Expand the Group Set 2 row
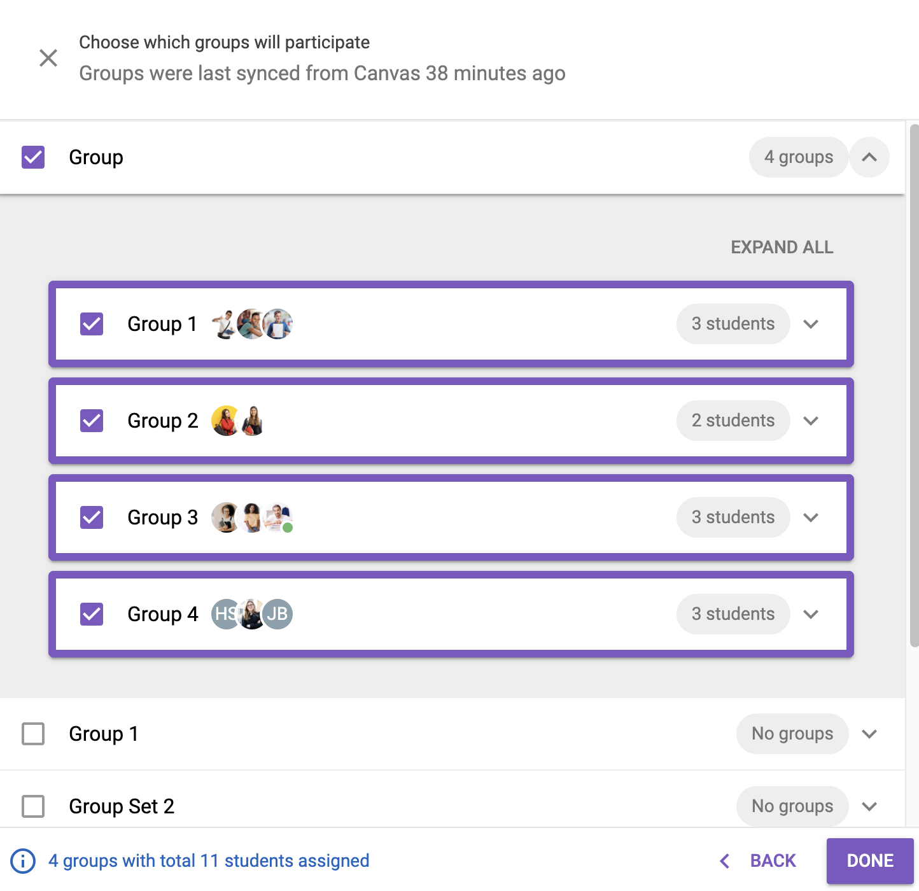919x891 pixels. pos(869,806)
